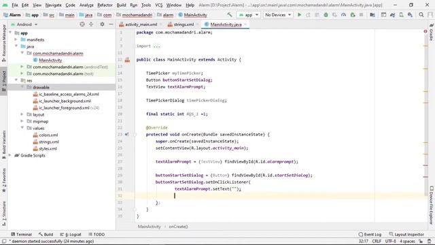The height and width of the screenshot is (245, 435).
Task: Hide the Project panel with minus icon
Action: tap(111, 24)
